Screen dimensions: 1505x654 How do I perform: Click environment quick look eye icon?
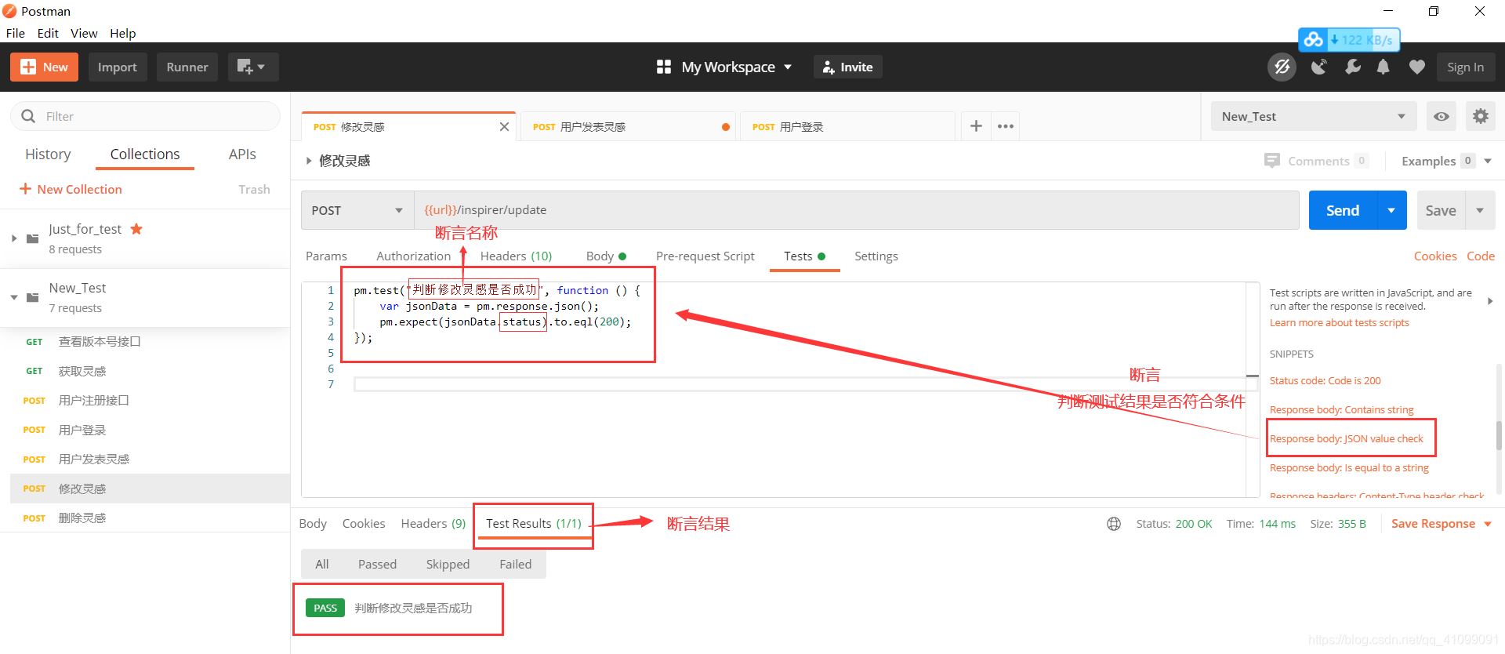coord(1441,116)
